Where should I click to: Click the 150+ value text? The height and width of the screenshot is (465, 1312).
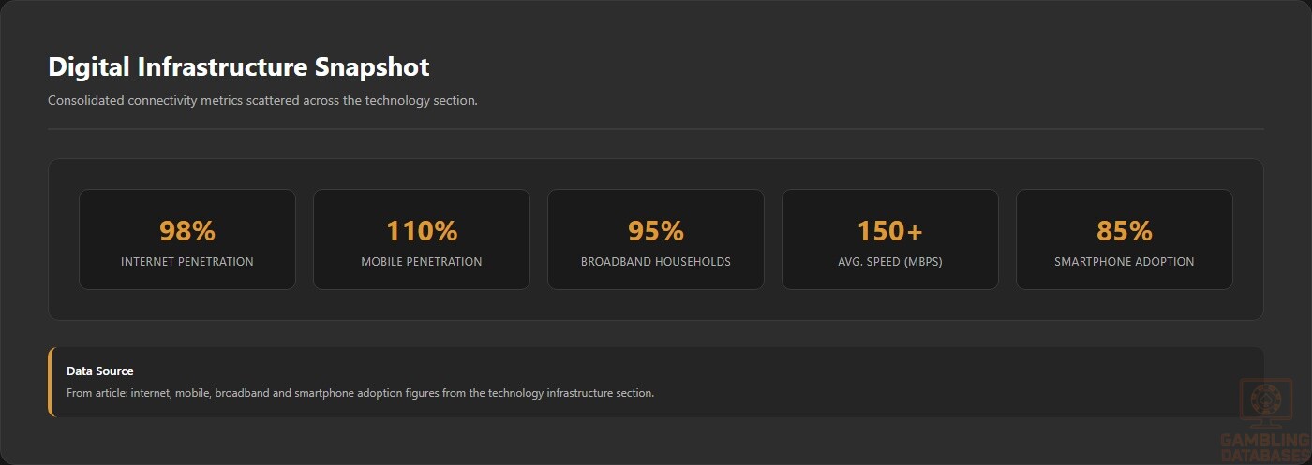click(890, 230)
